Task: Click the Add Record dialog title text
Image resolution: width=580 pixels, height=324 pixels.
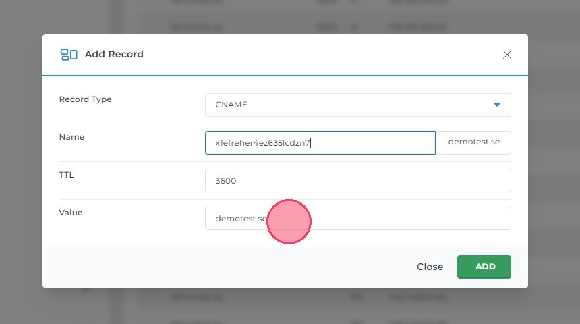Action: click(x=114, y=55)
